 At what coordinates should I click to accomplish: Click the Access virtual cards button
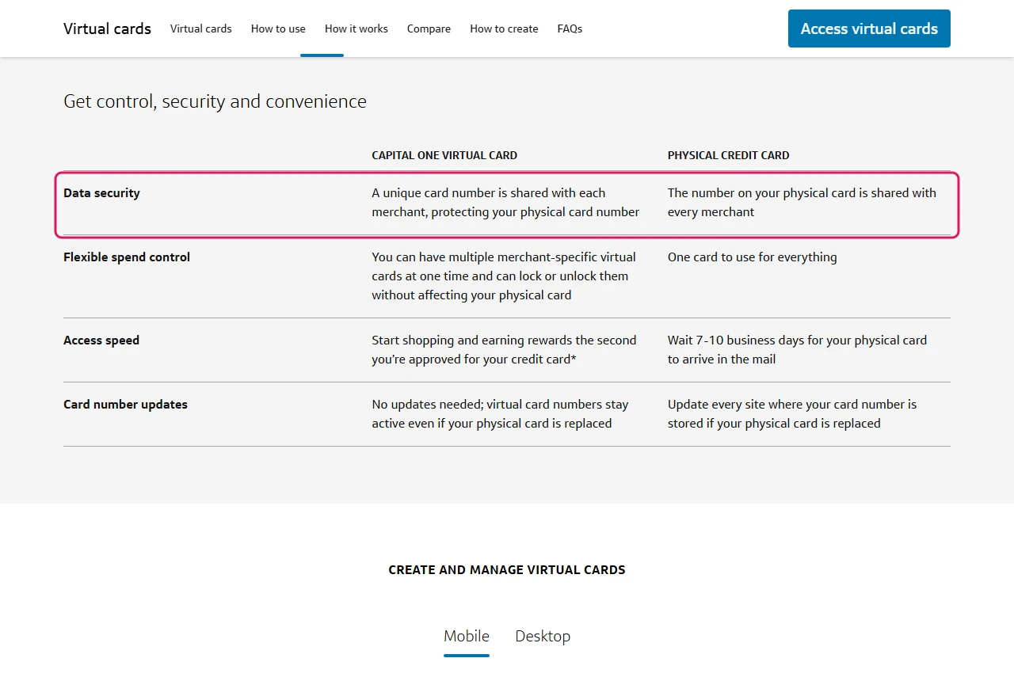click(x=869, y=29)
